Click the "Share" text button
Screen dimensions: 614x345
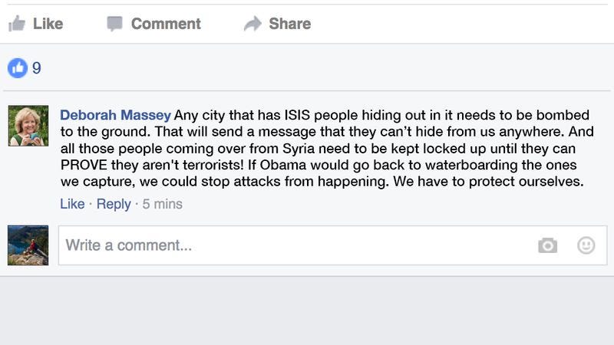pos(290,24)
